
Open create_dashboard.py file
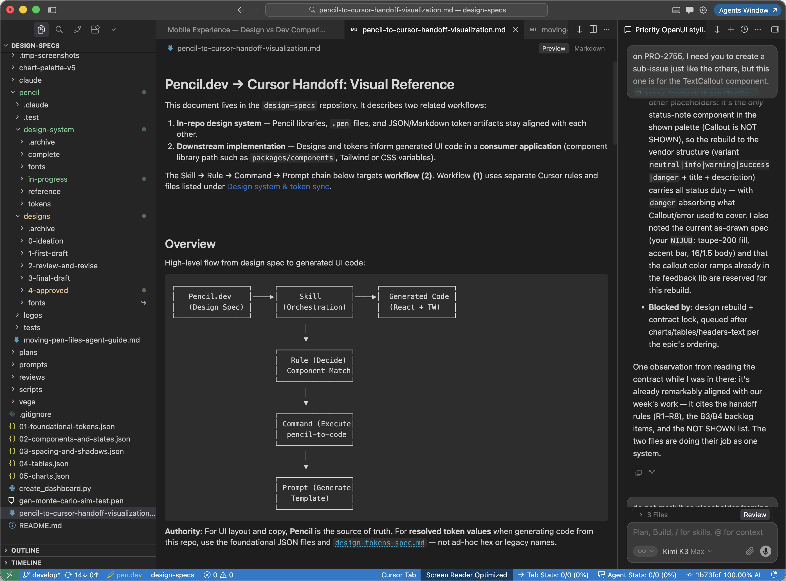tap(78, 488)
